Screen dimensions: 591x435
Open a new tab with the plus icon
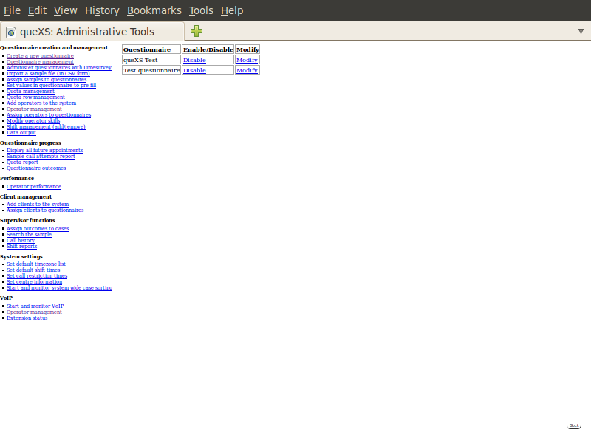point(196,31)
